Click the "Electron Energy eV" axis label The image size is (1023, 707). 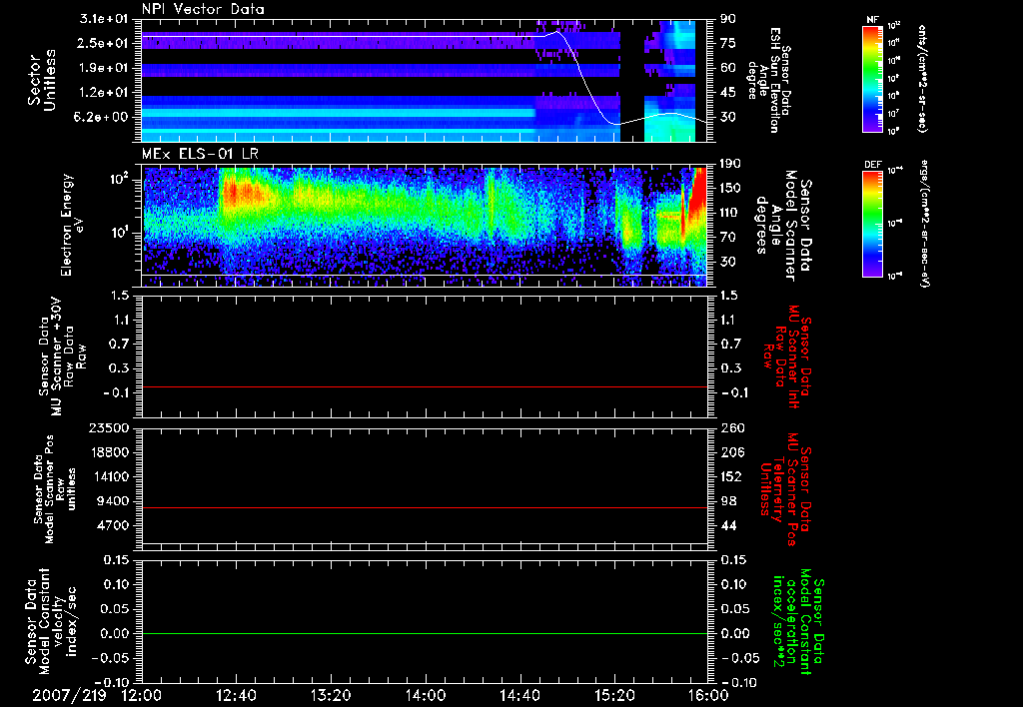pos(74,225)
